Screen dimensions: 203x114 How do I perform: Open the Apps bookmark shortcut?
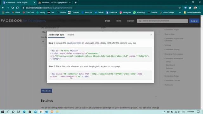6,12
